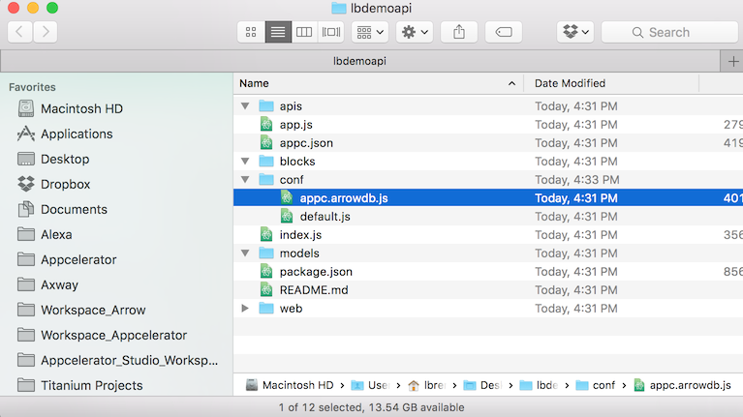Image resolution: width=743 pixels, height=417 pixels.
Task: Click the Users folder in path bar
Action: coord(370,385)
